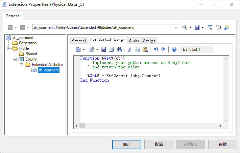This screenshot has height=153, width=240.
Task: Click the ABC spell-check find icon
Action: (x=210, y=27)
